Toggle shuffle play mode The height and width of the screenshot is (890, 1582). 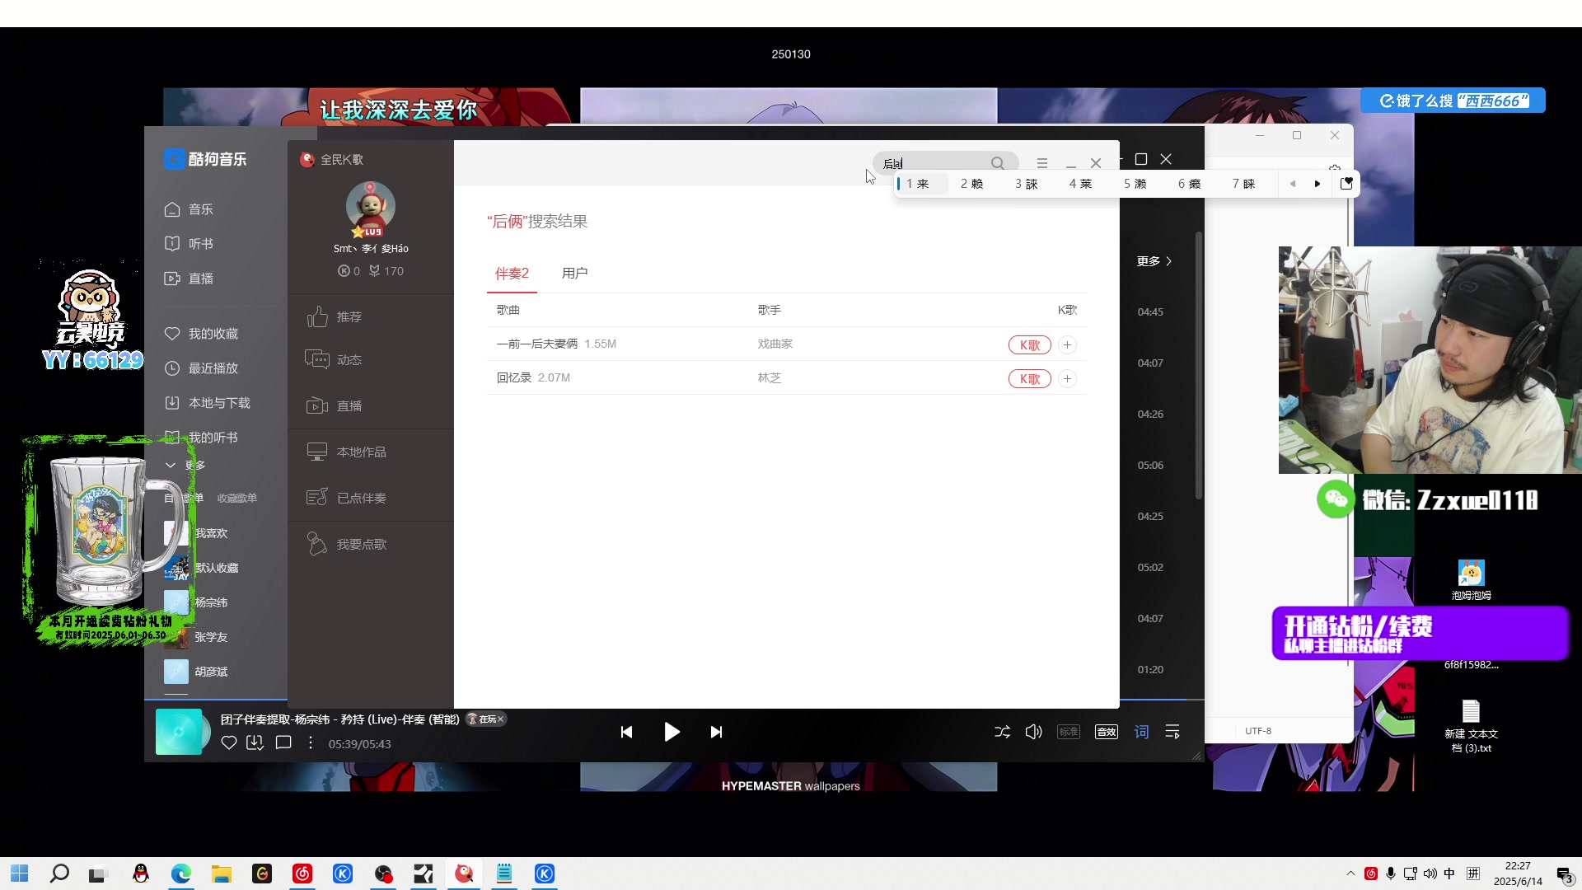pyautogui.click(x=1002, y=732)
